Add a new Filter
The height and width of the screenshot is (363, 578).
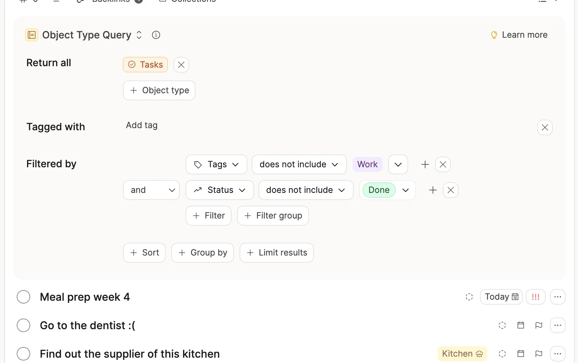click(209, 216)
